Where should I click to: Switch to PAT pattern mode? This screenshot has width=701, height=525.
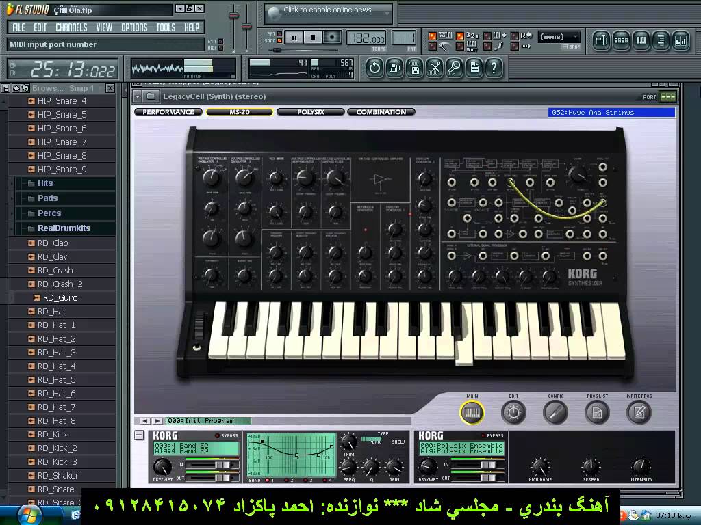pyautogui.click(x=279, y=34)
